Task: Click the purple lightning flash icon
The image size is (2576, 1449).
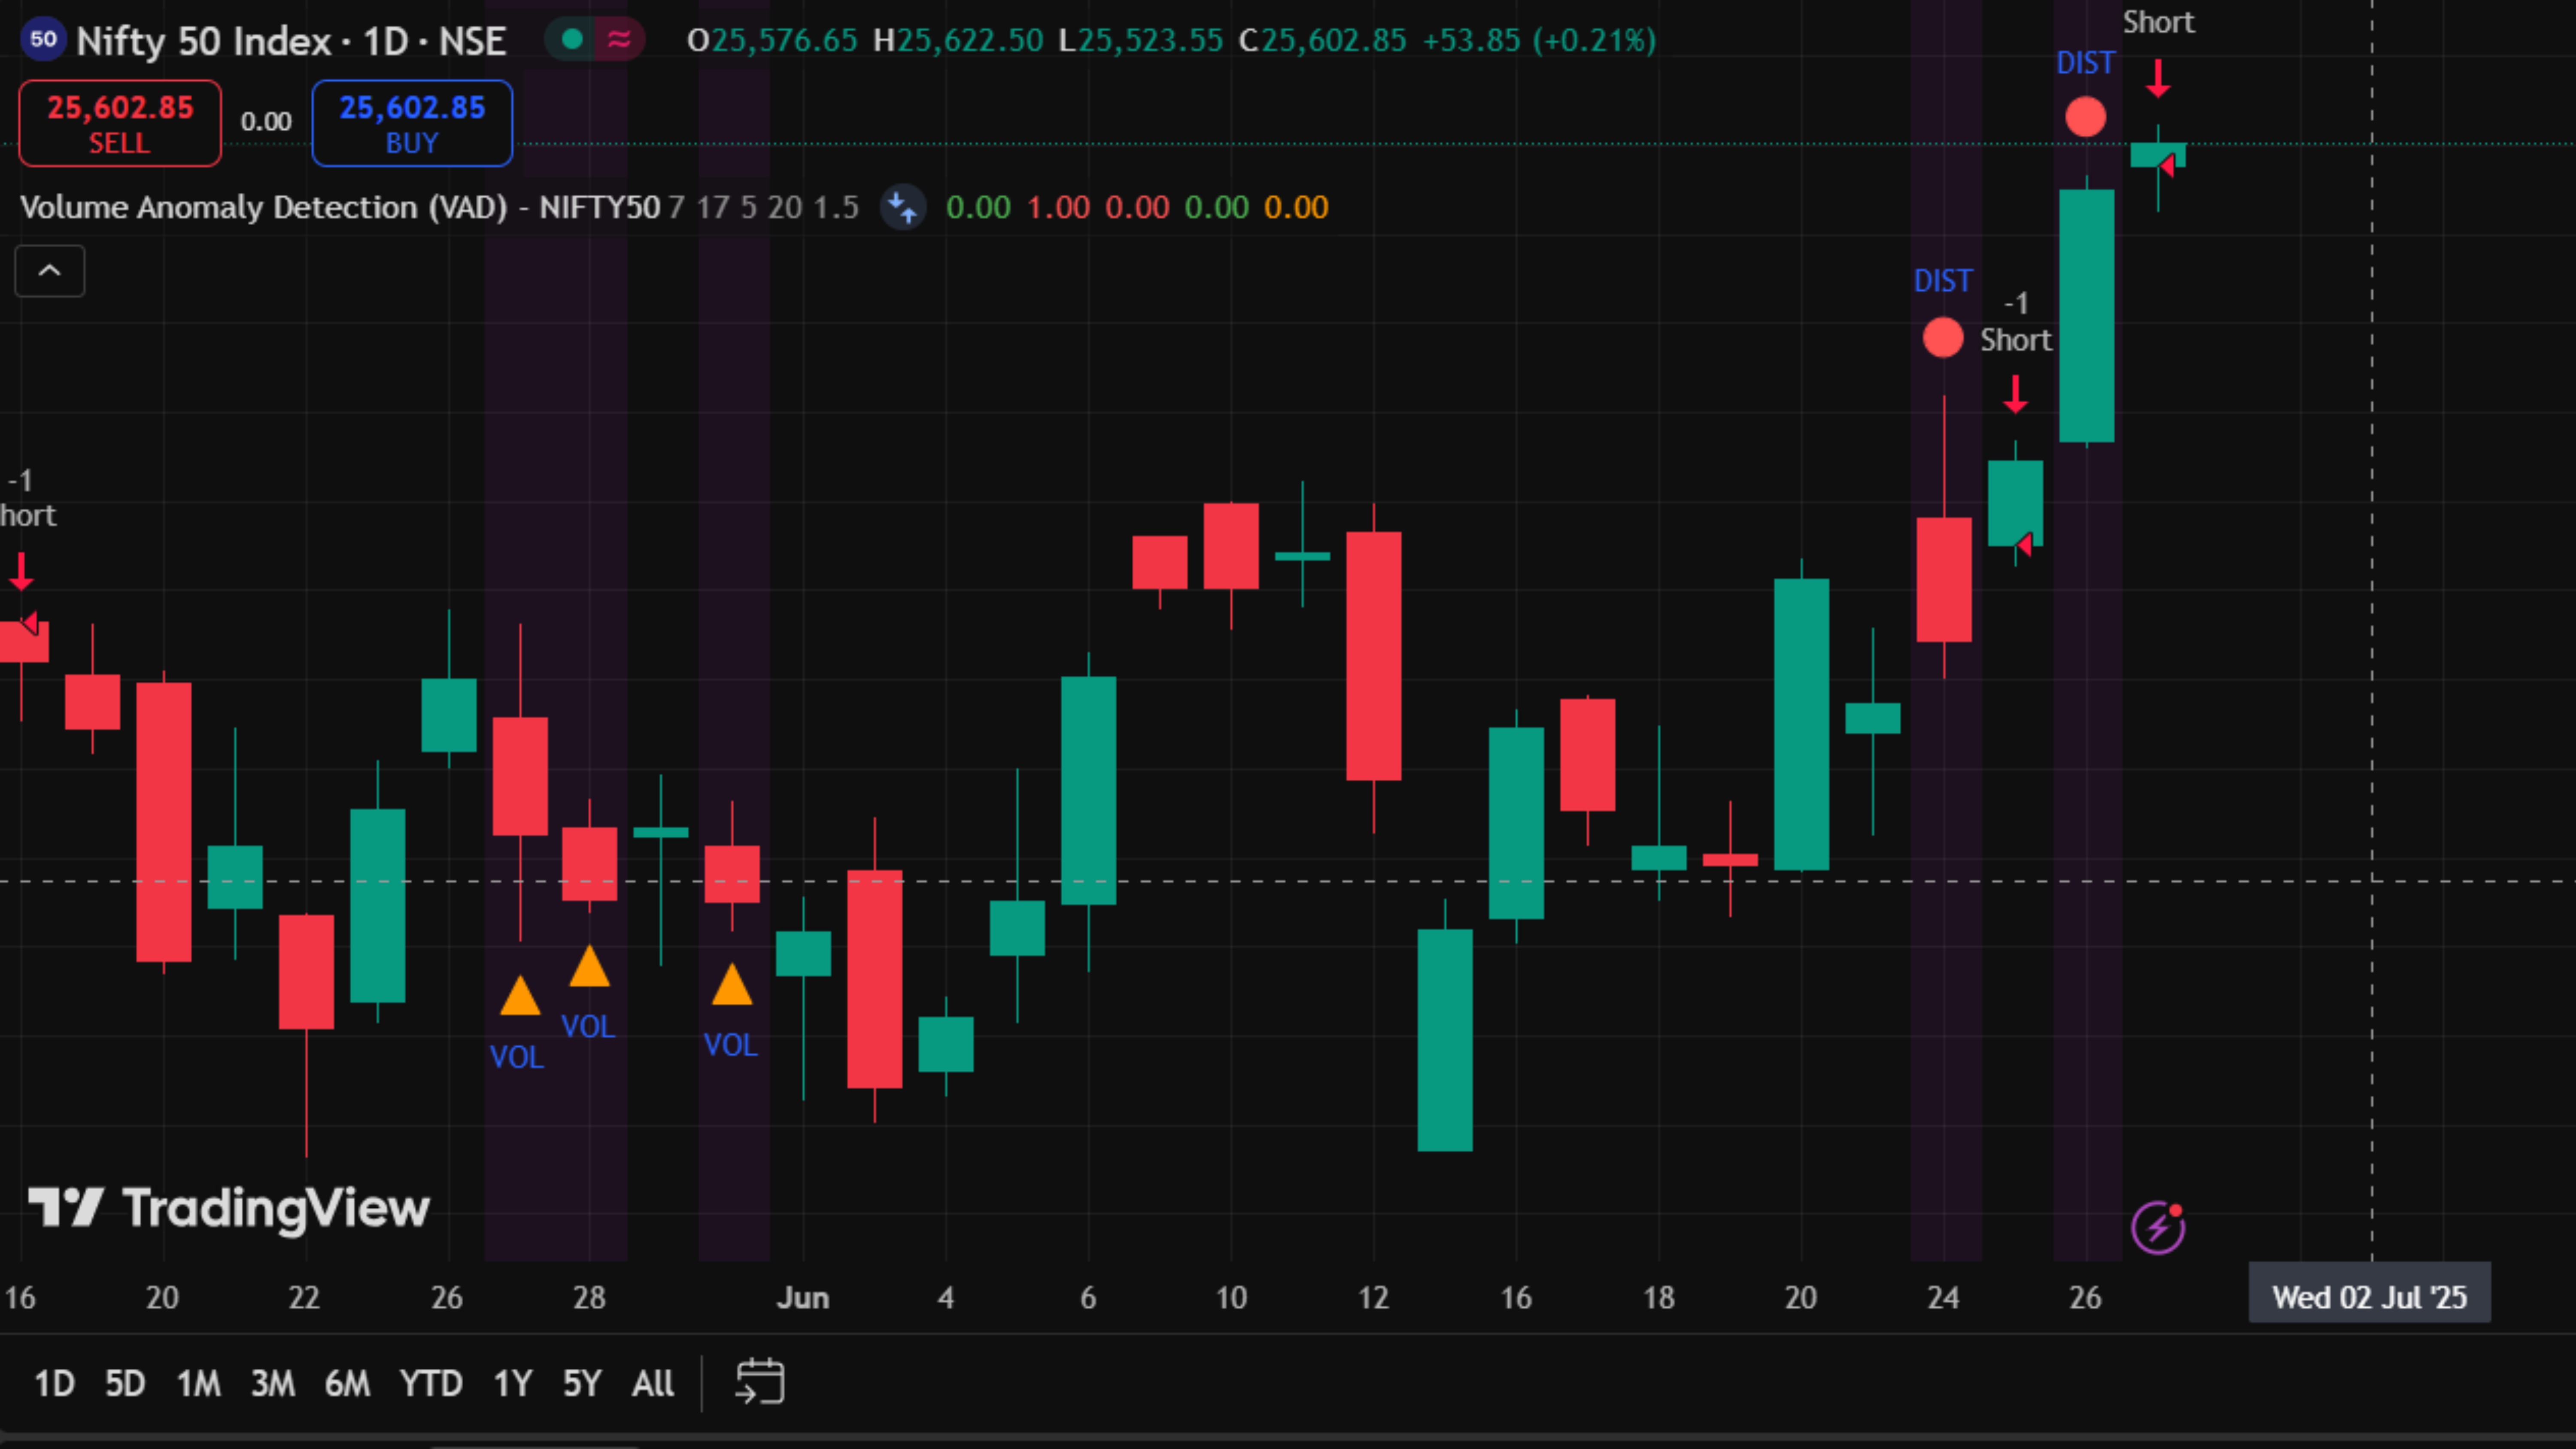Action: (2158, 1228)
